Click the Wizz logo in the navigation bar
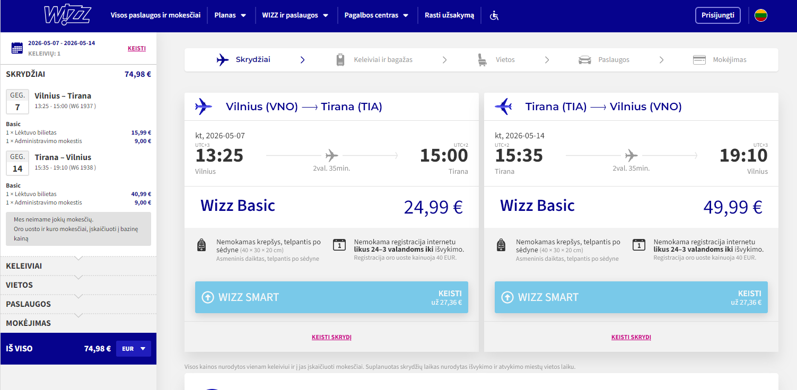Screen dimensions: 797x390 (x=68, y=15)
